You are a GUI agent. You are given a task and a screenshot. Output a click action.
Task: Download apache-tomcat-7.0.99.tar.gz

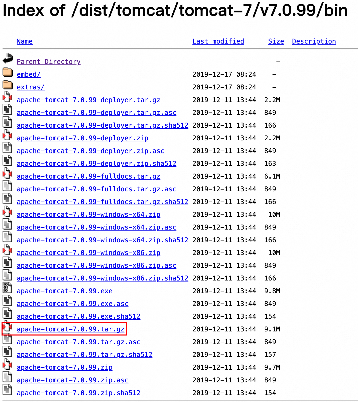click(71, 329)
